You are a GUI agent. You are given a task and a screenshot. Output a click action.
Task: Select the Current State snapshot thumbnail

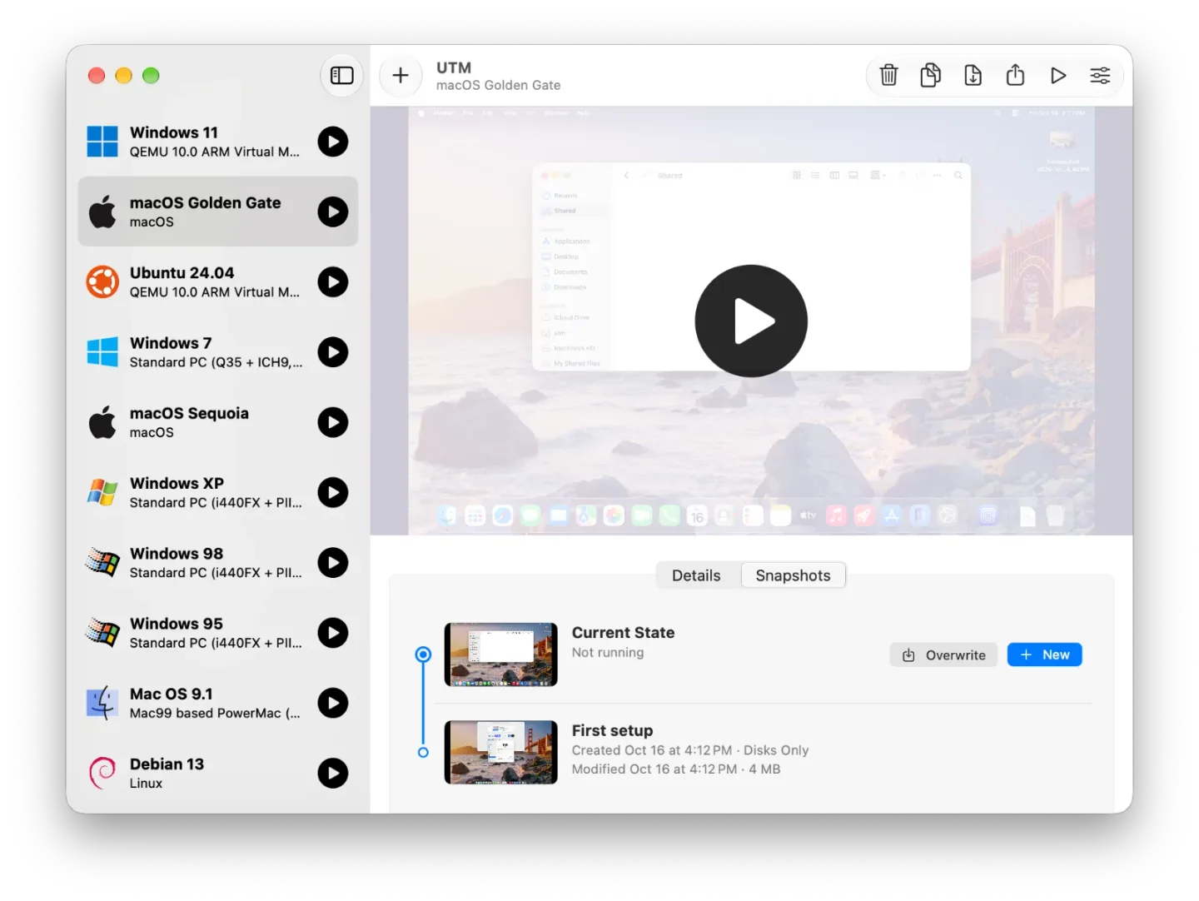tap(500, 655)
